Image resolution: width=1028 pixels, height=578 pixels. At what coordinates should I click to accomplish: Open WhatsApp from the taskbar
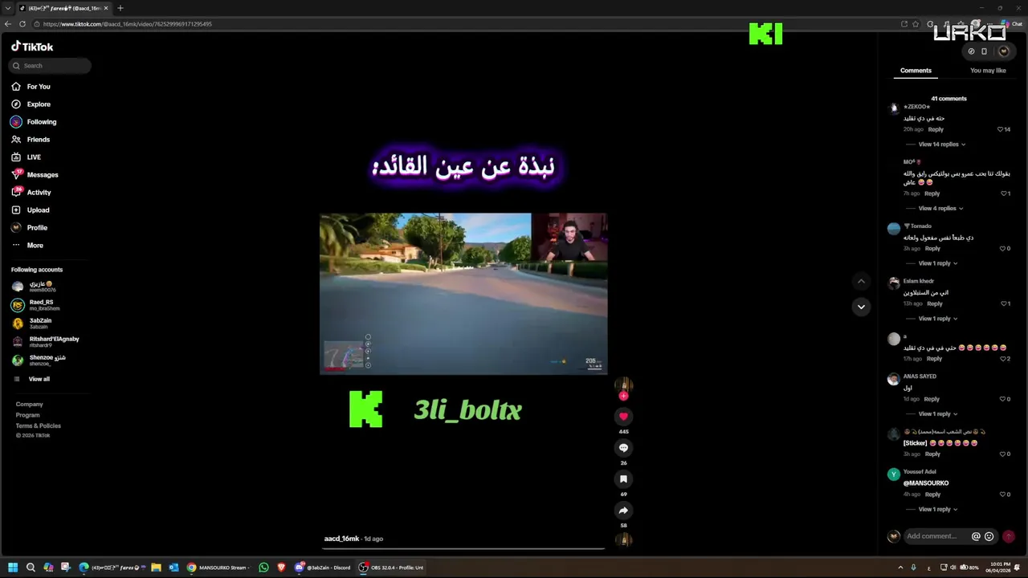263,568
